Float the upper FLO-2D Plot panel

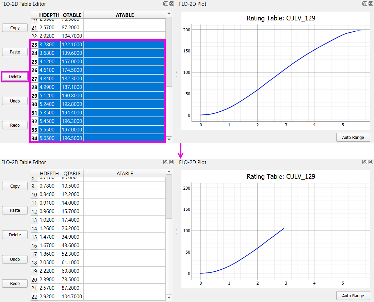364,4
